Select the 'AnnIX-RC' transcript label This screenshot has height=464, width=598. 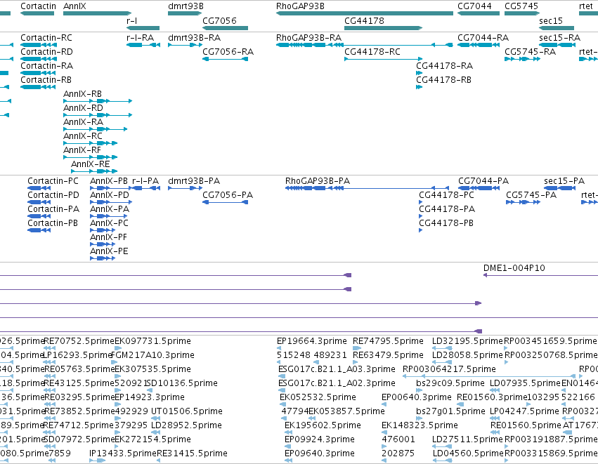click(x=83, y=136)
